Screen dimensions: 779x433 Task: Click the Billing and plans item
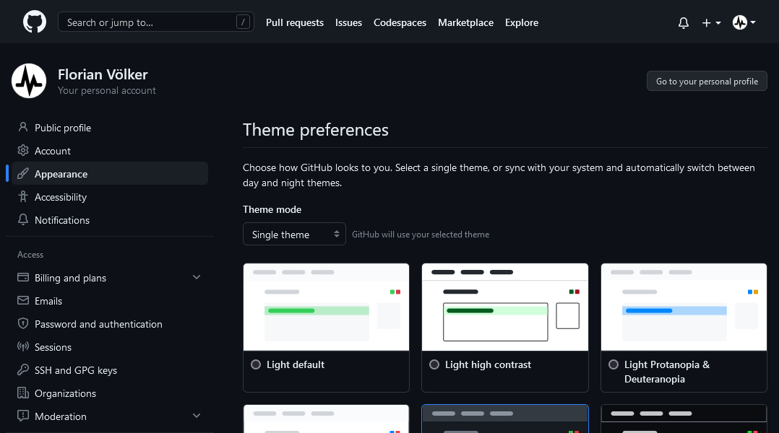pos(109,278)
